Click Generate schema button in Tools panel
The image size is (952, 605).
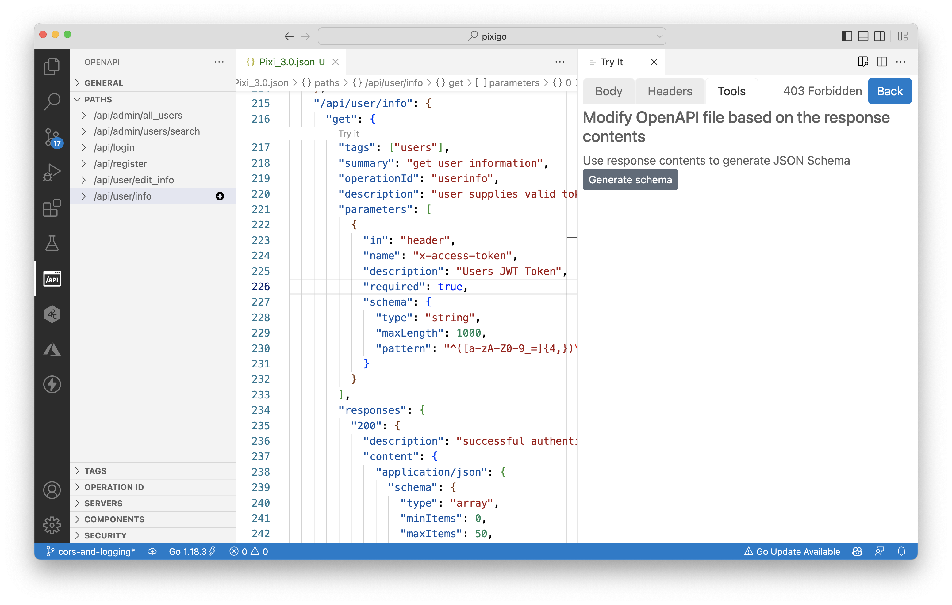pos(629,180)
